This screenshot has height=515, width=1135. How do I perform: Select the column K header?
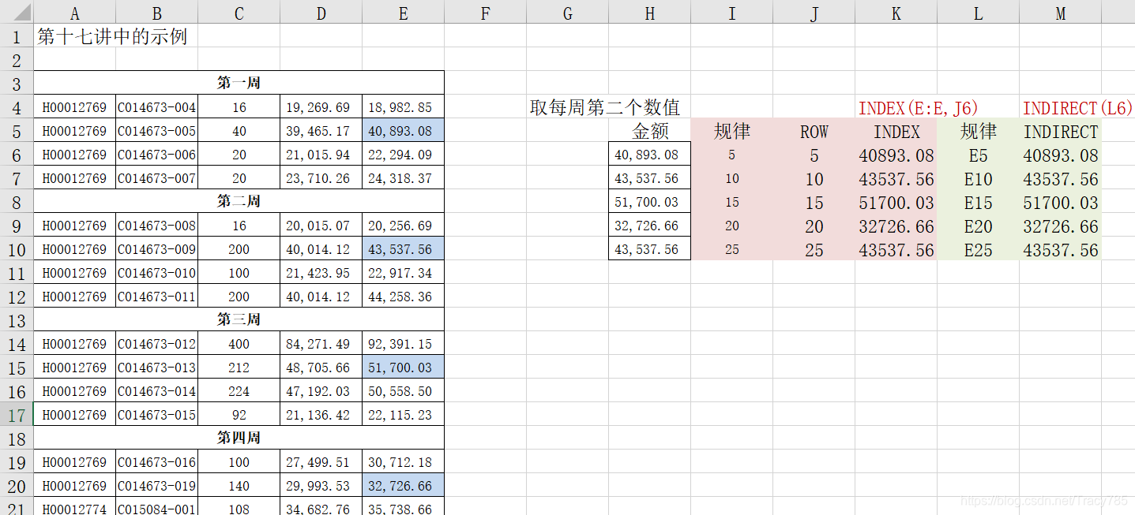pyautogui.click(x=896, y=12)
